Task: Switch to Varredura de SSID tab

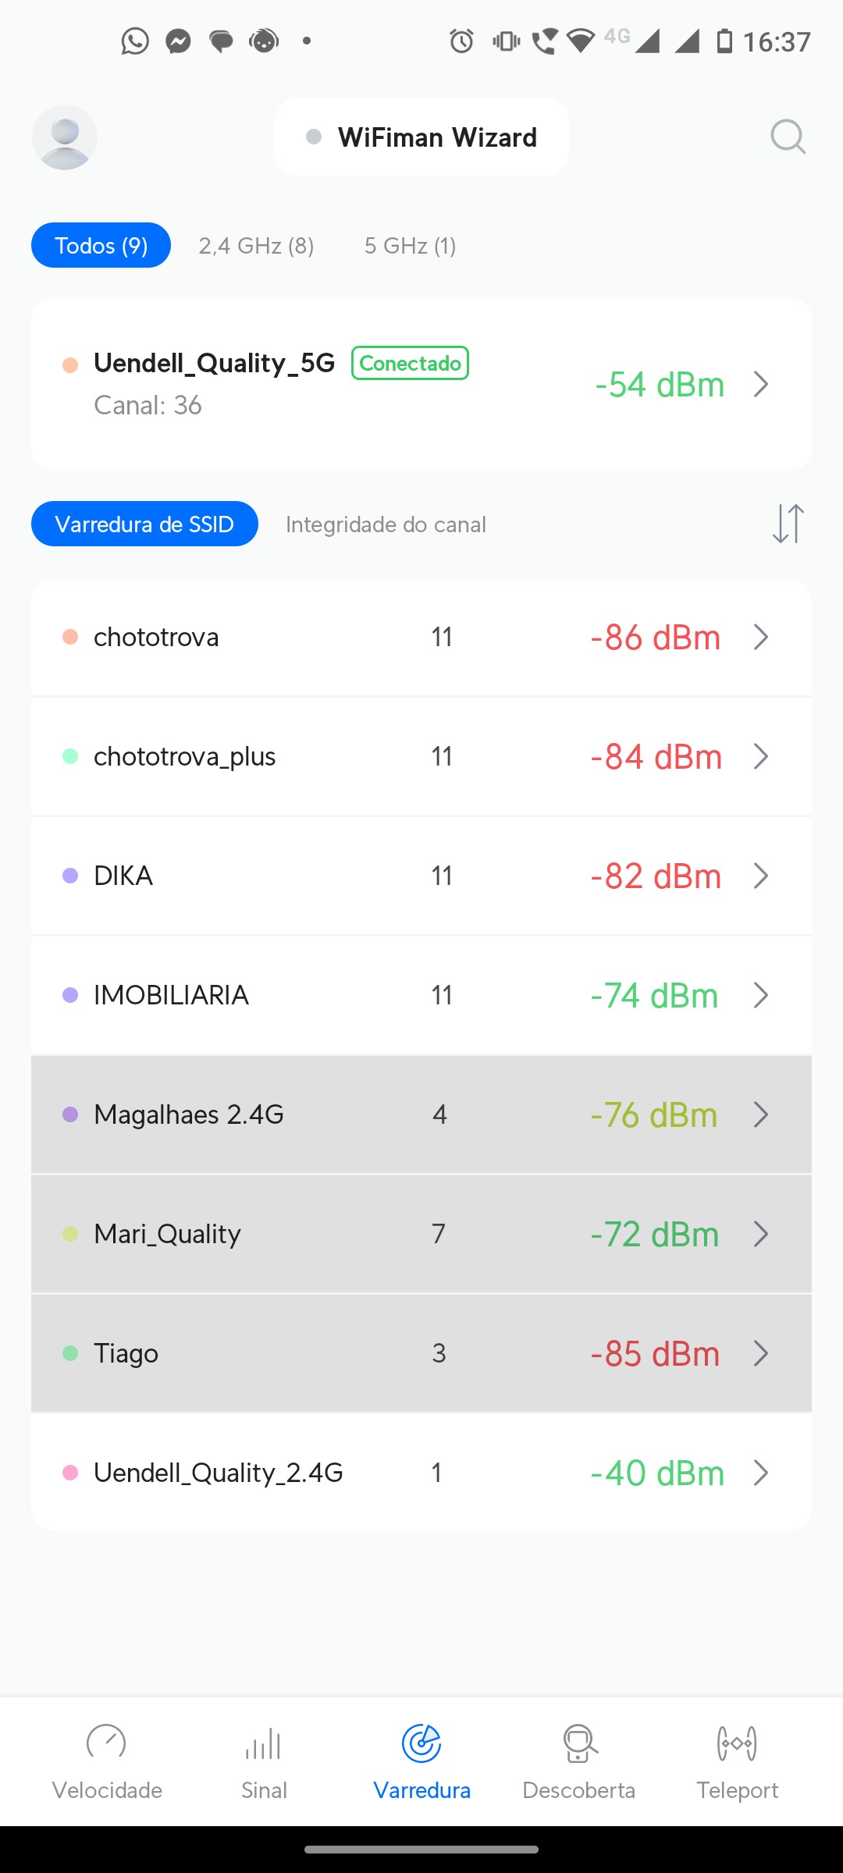Action: point(144,524)
